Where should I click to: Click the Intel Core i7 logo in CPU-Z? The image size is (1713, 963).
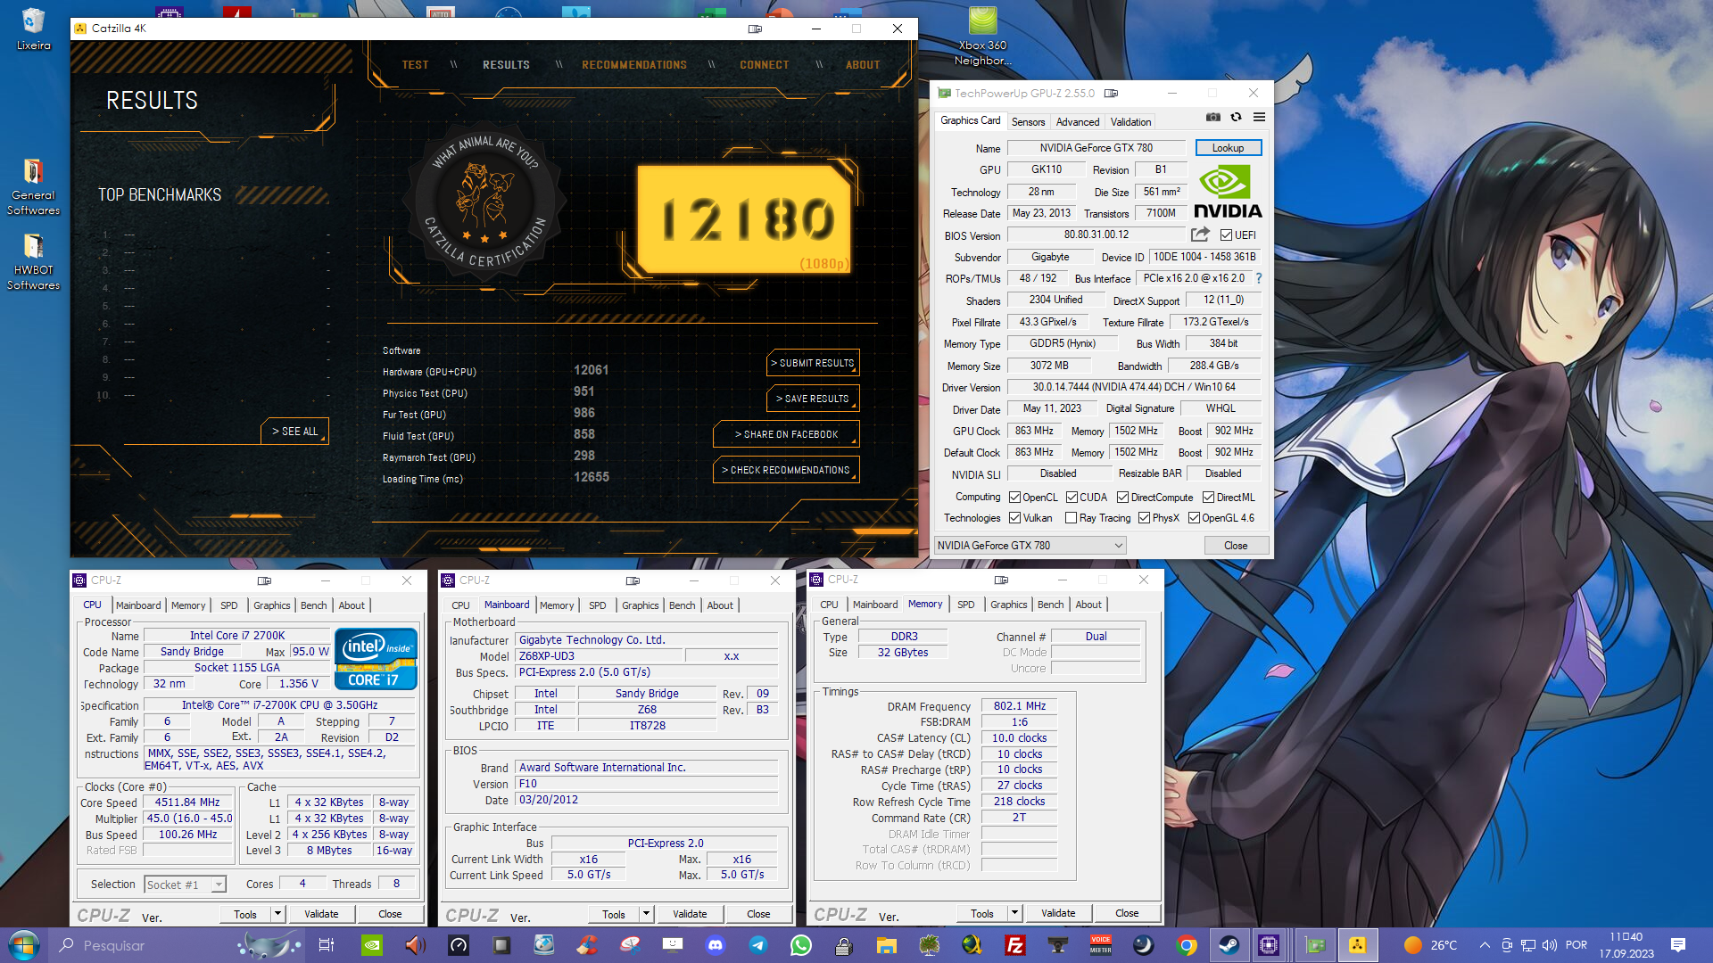(376, 659)
